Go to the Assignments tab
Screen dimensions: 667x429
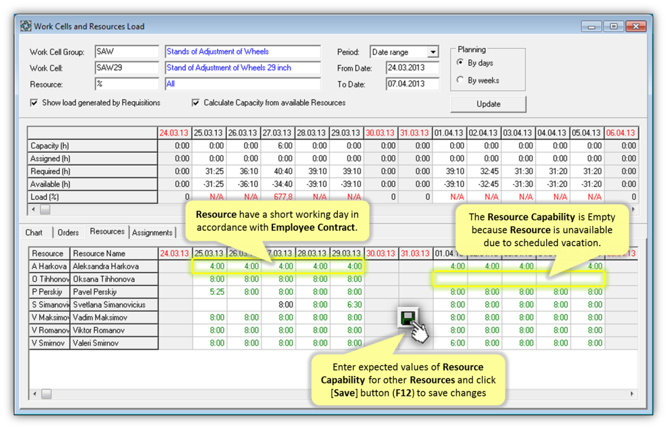pyautogui.click(x=152, y=233)
